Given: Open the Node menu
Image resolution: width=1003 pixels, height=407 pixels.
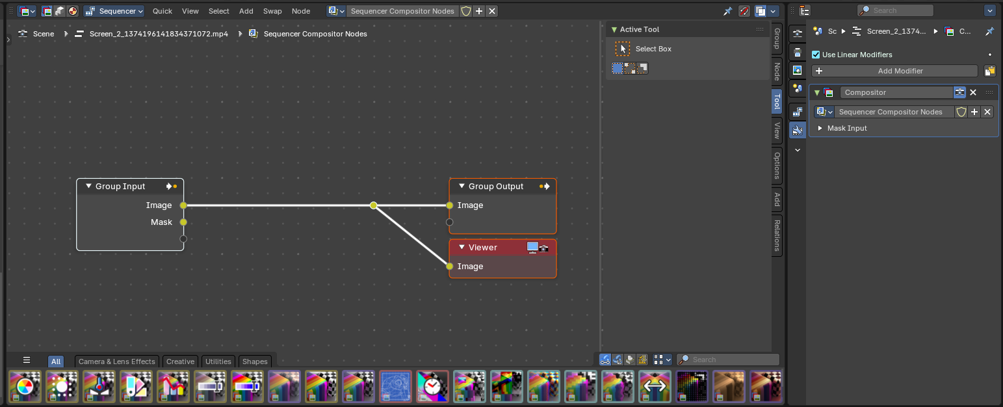Looking at the screenshot, I should click(x=301, y=11).
